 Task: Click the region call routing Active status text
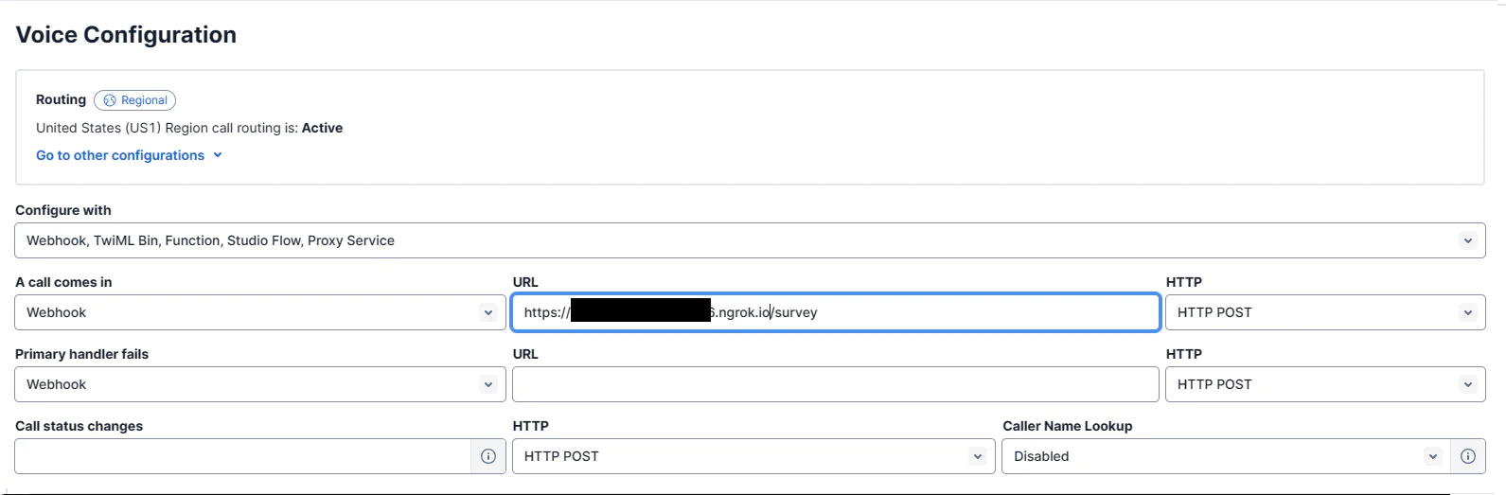tap(322, 128)
